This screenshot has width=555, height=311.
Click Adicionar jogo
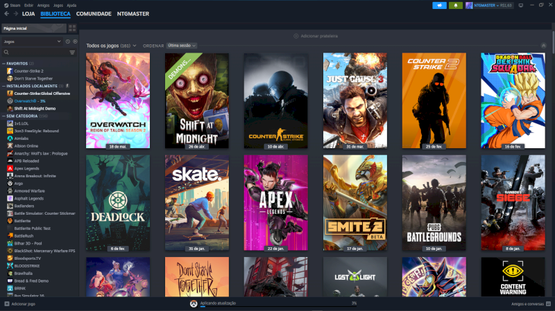pos(20,303)
